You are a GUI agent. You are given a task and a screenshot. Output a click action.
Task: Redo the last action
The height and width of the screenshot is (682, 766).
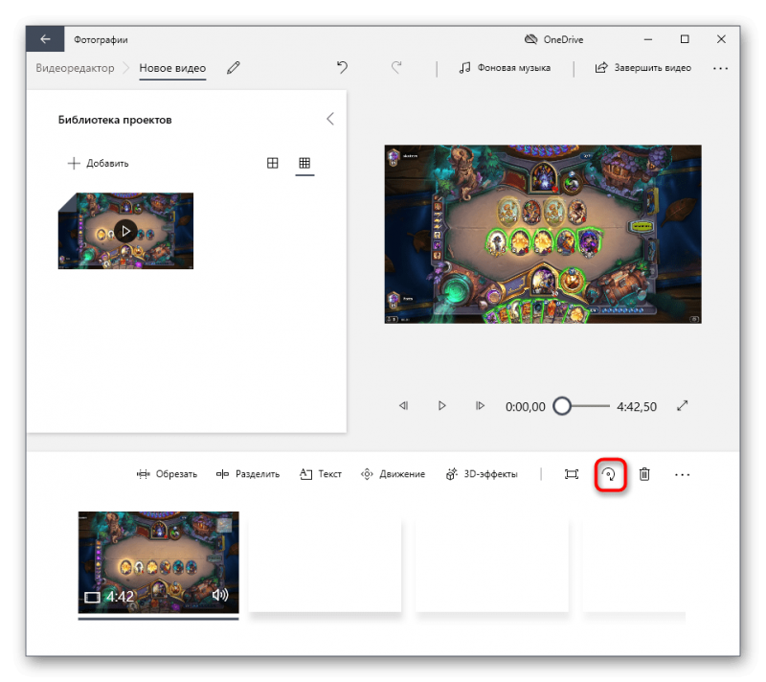coord(396,67)
